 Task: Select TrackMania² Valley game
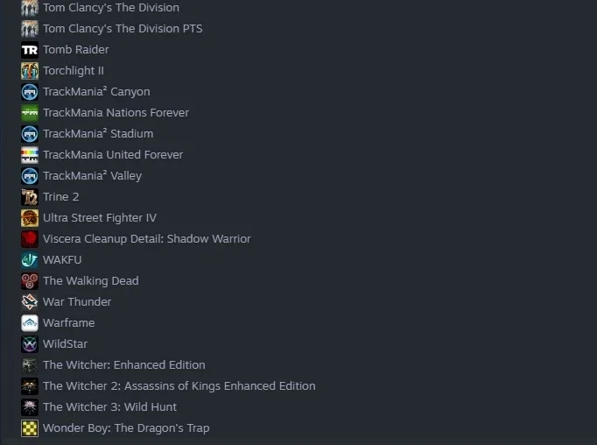click(92, 176)
